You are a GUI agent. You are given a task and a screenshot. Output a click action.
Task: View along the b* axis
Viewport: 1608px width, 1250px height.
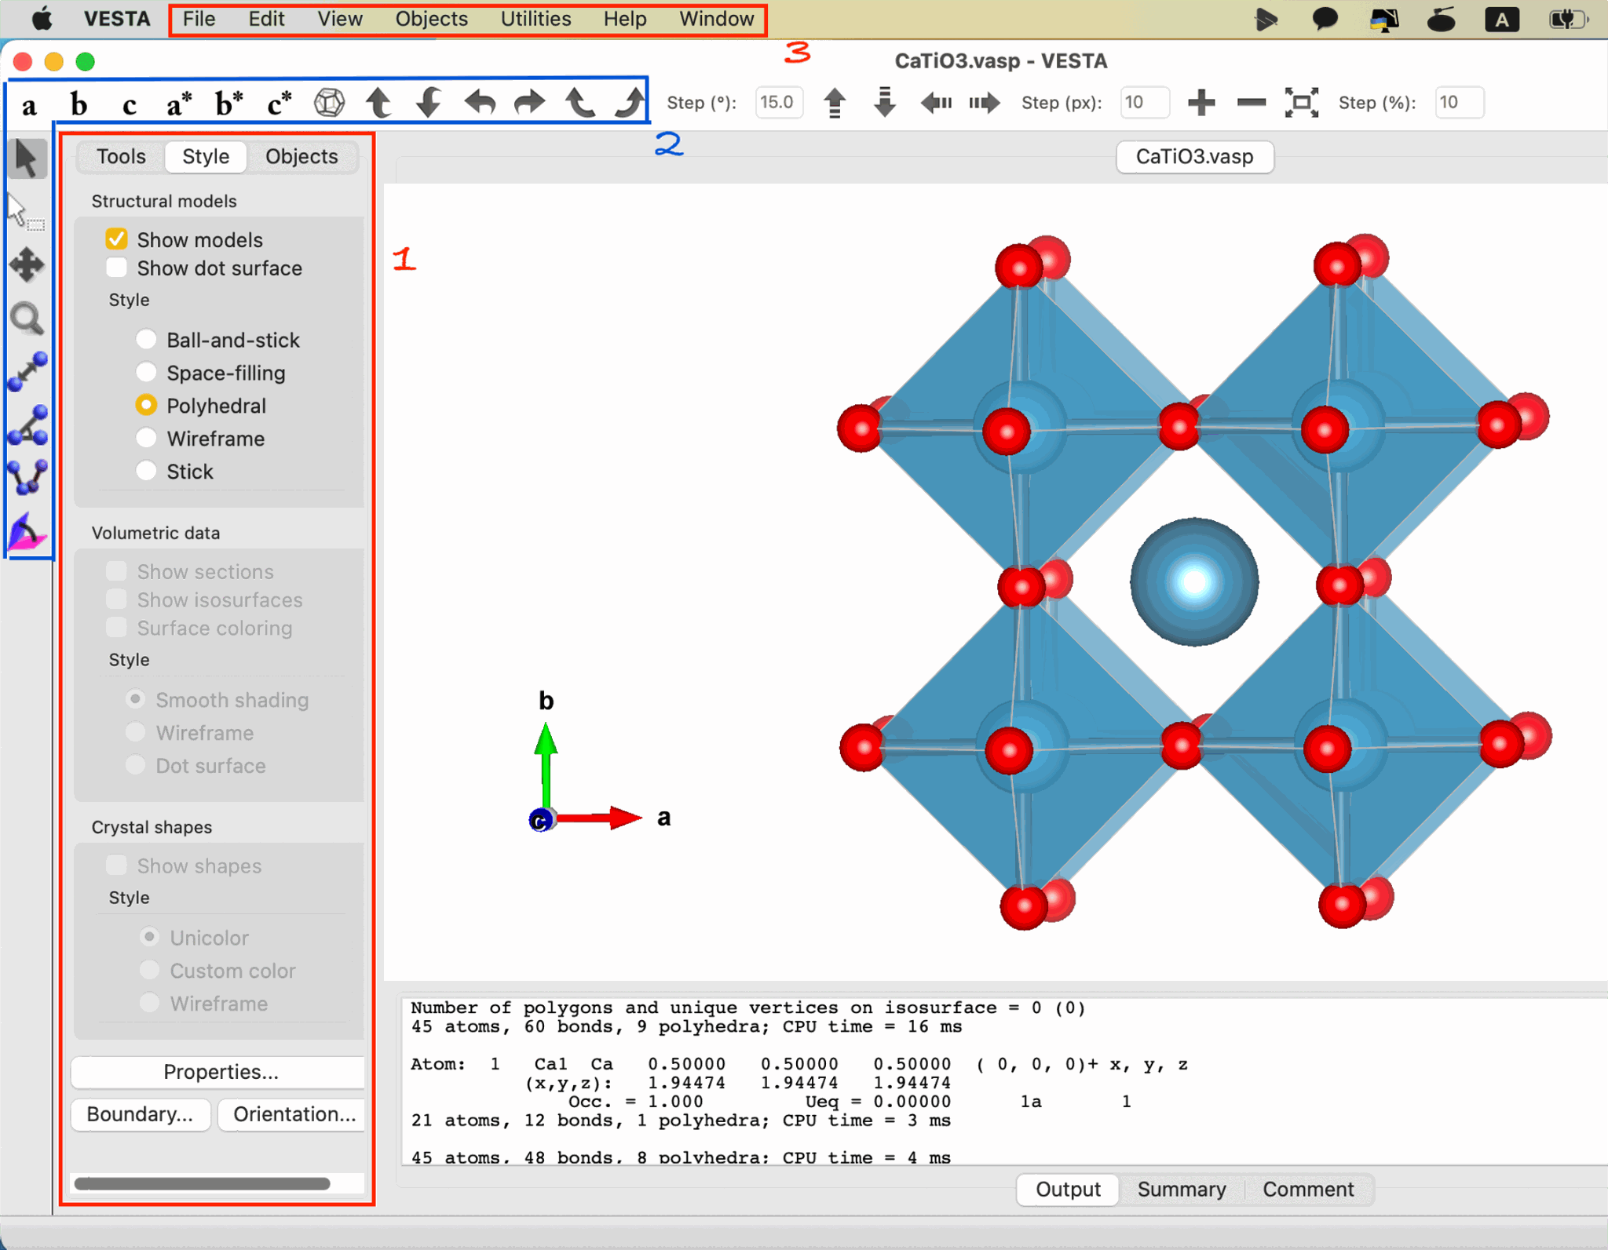pyautogui.click(x=229, y=103)
